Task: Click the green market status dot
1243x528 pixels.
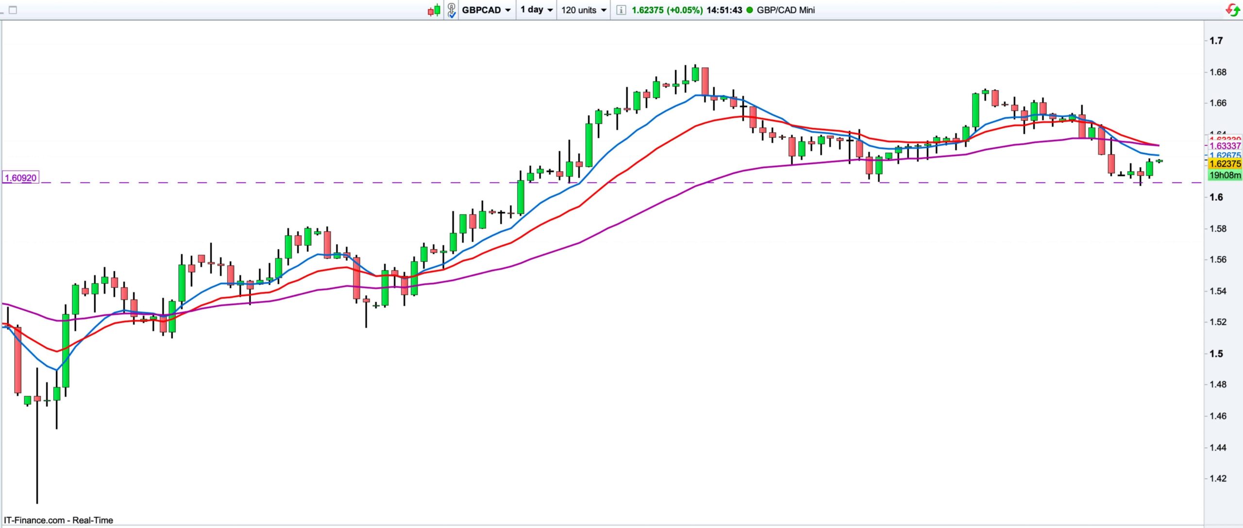Action: pos(749,10)
